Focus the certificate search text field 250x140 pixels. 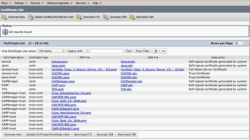(107, 51)
